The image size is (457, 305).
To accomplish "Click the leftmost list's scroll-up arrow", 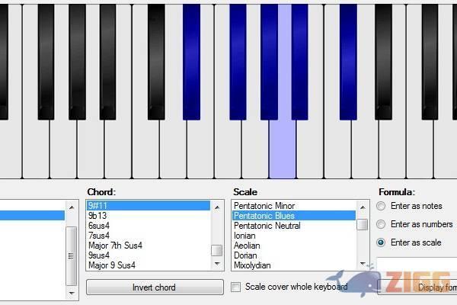I will click(x=72, y=207).
